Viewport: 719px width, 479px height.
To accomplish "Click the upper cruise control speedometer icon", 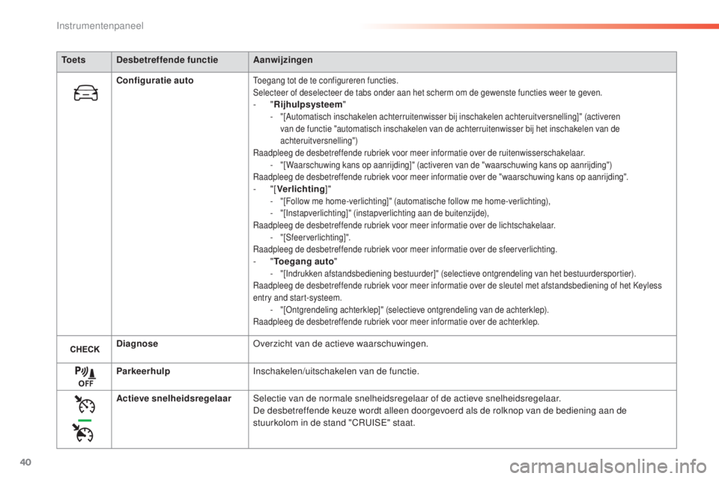I will (85, 405).
